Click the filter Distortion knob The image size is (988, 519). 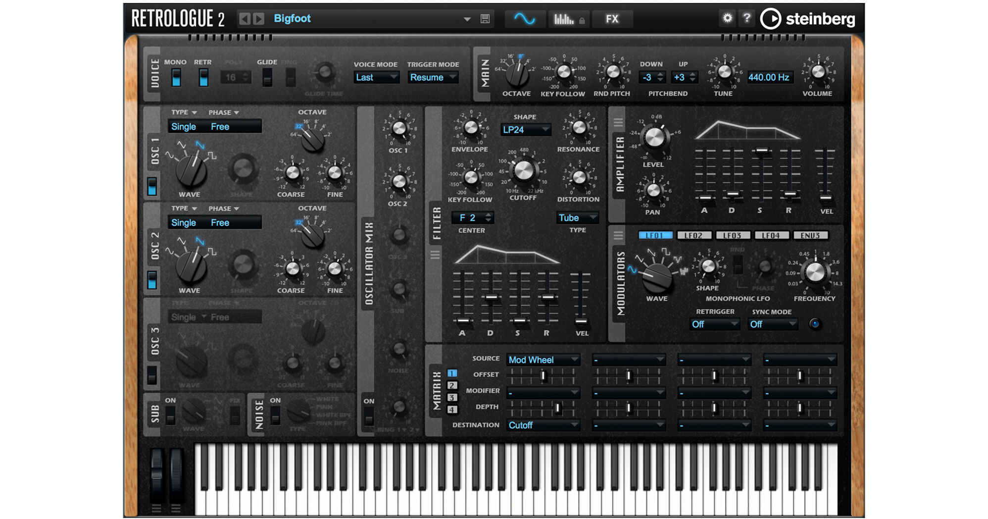[x=579, y=177]
